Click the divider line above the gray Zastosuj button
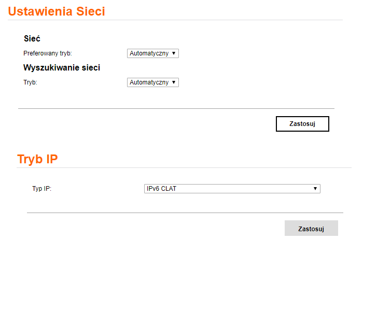This screenshot has height=310, width=391. (x=185, y=213)
